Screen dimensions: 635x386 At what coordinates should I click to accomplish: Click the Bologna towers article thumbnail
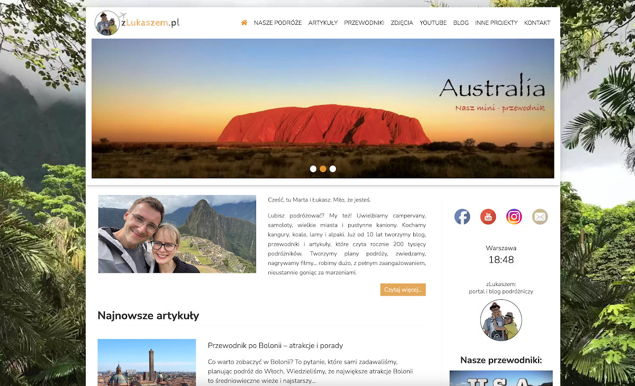pyautogui.click(x=147, y=363)
